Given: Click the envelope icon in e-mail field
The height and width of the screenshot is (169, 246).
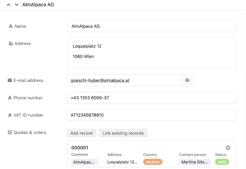Looking at the screenshot, I should click(x=187, y=80).
